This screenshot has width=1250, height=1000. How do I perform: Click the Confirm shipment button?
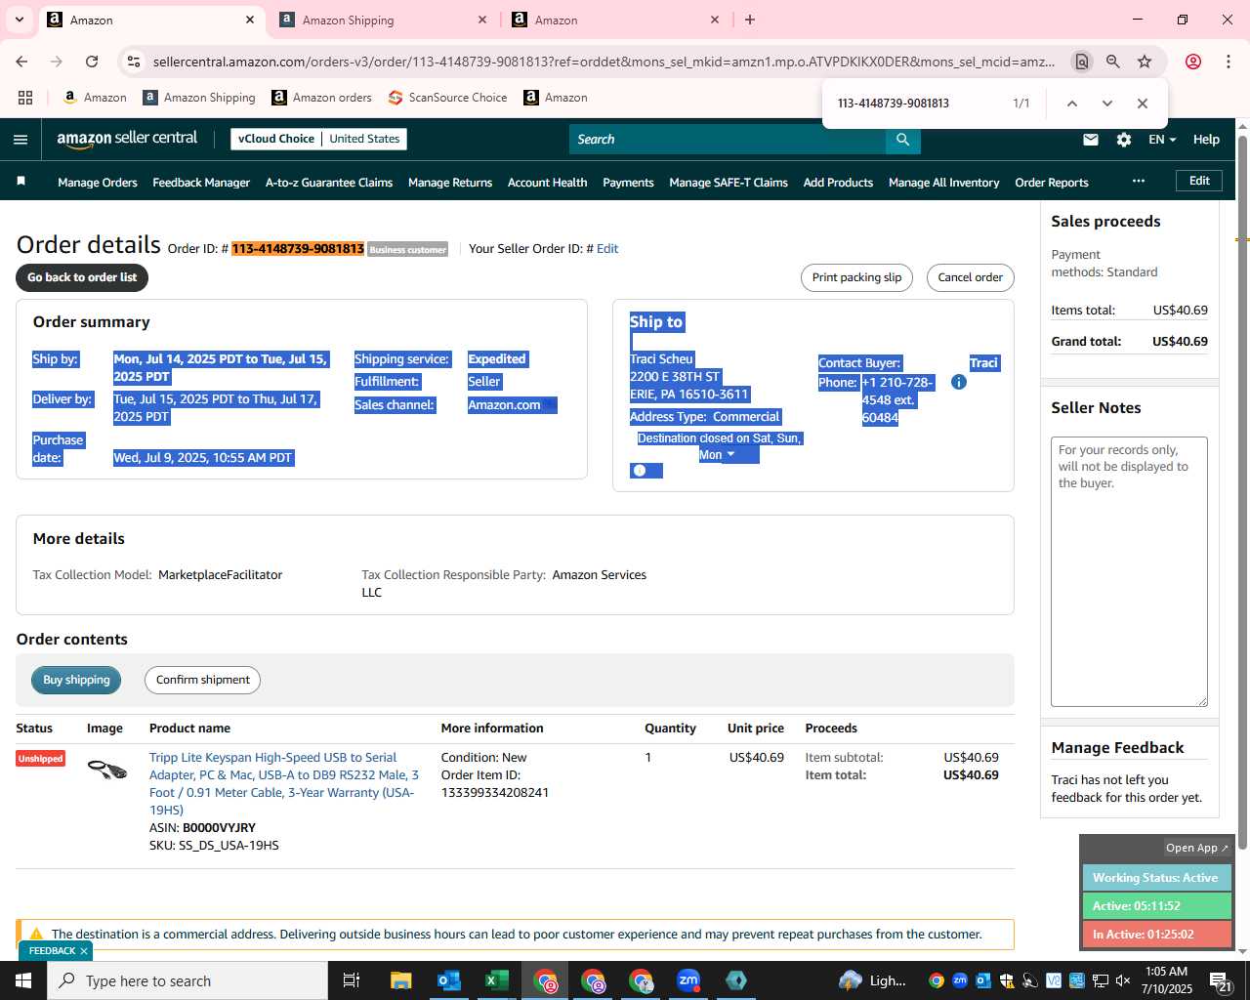point(203,680)
